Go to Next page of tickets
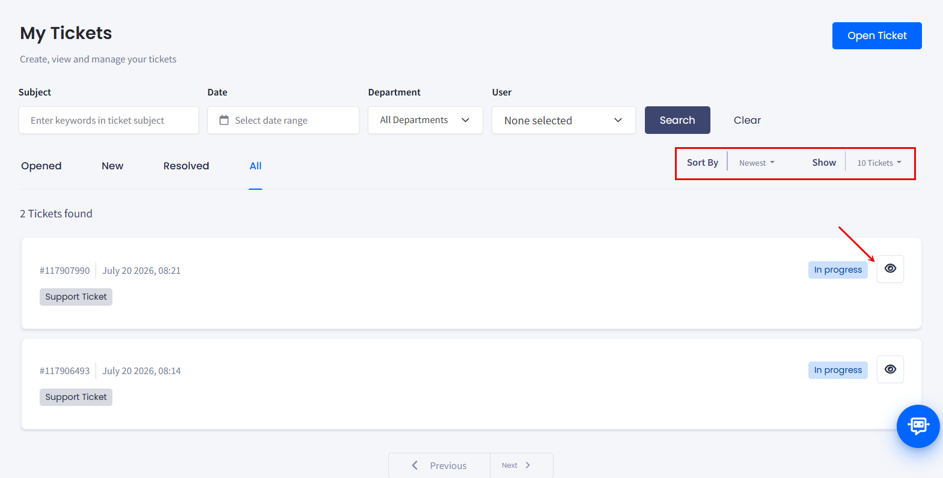 click(x=522, y=465)
